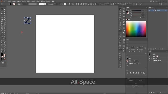Screen dimensions: 168x94
Task: Select the Selection tool in the toolbar
Action: (2, 9)
